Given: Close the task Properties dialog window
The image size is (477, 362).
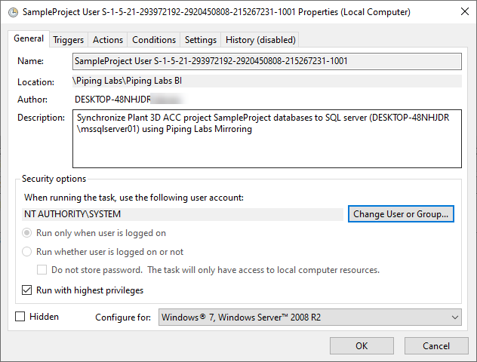Looking at the screenshot, I should [458, 13].
